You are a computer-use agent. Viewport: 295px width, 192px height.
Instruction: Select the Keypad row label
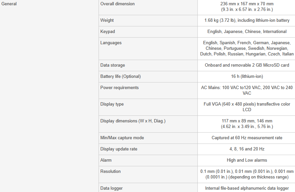(107, 31)
